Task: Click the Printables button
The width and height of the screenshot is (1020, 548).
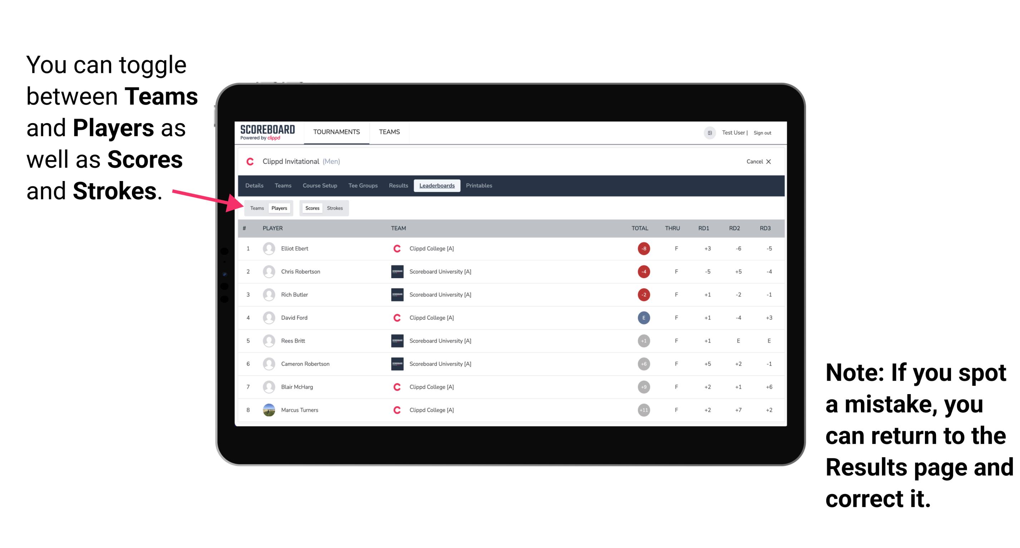Action: (479, 186)
